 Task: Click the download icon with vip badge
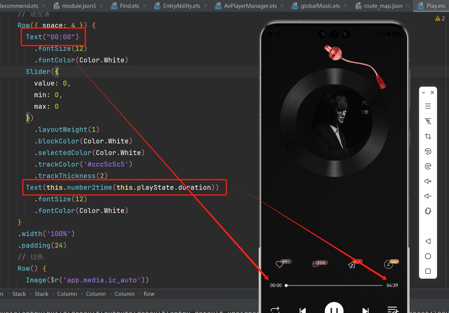pyautogui.click(x=388, y=264)
